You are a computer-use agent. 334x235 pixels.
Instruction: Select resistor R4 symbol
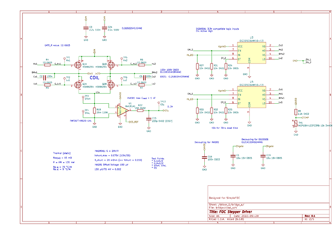click(x=47, y=65)
